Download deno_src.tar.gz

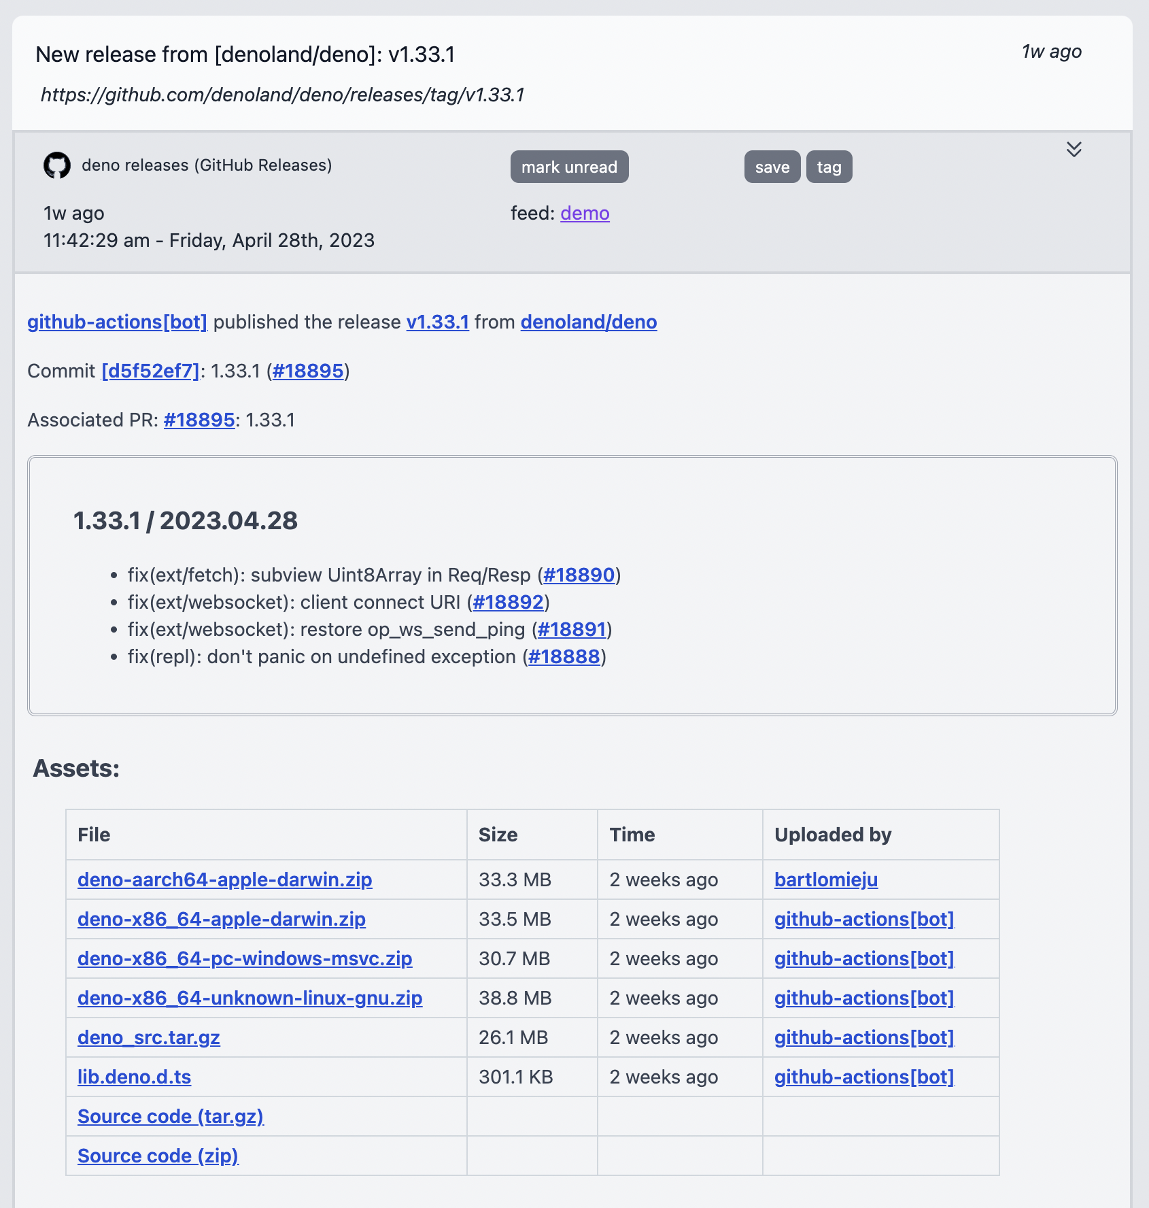pos(149,1037)
